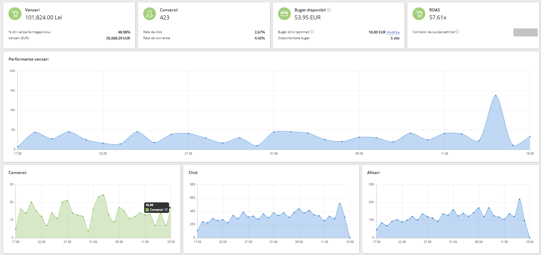Screen dimensions: 541x255
Task: Select the tallest peak point in Click chart
Action: [x=340, y=203]
